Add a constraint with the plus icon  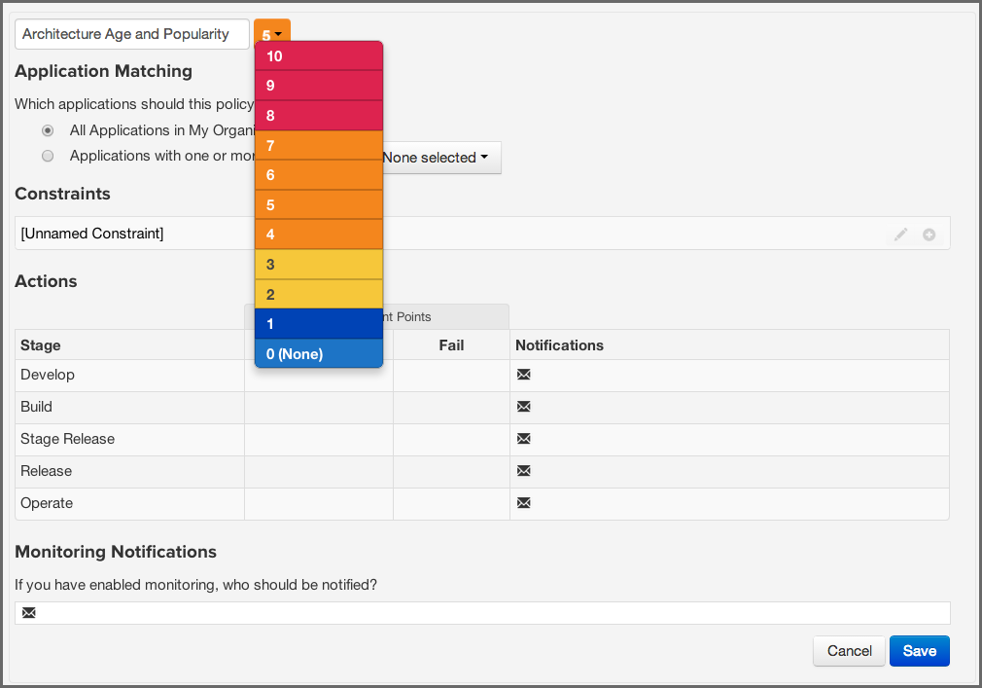(929, 235)
